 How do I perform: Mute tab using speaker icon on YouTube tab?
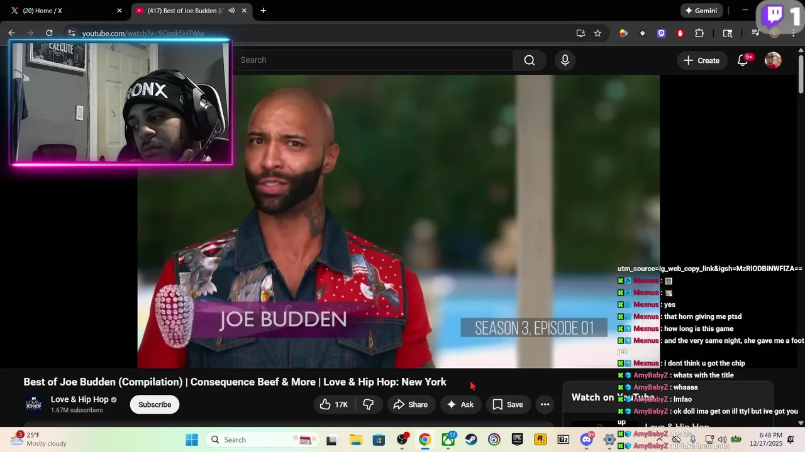click(x=231, y=11)
